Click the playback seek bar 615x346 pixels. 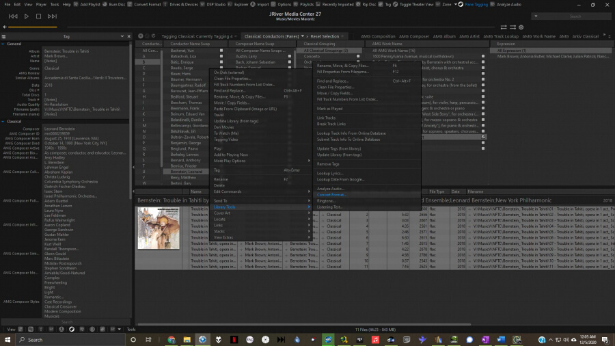tap(282, 27)
